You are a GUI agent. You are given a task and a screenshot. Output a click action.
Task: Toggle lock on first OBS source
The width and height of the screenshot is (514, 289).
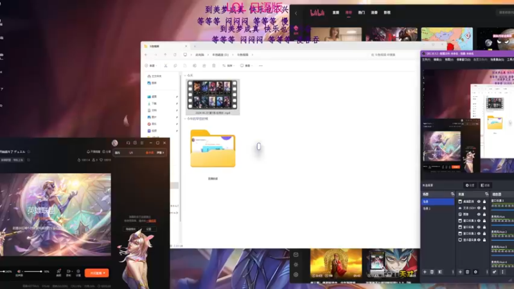pyautogui.click(x=484, y=202)
